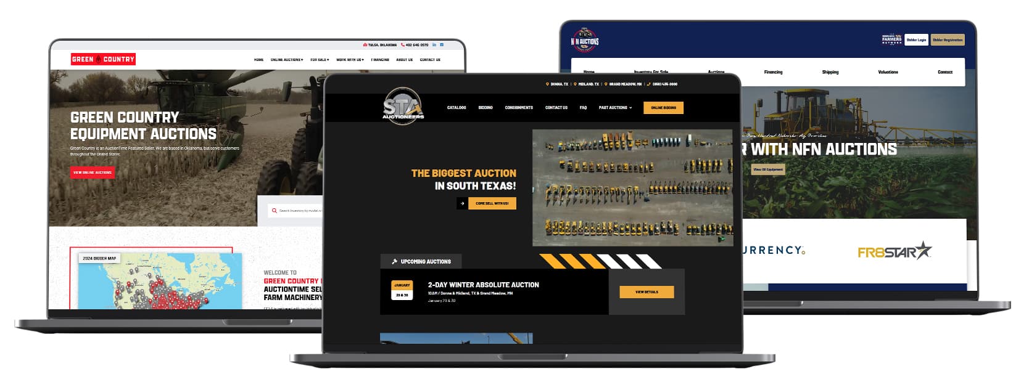Click the black arrow icon beside Come Sell With Us
This screenshot has height=382, width=1029.
pos(462,203)
